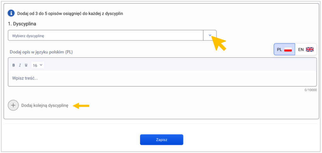Apply italic formatting with the I icon
Image resolution: width=322 pixels, height=153 pixels.
click(x=20, y=65)
